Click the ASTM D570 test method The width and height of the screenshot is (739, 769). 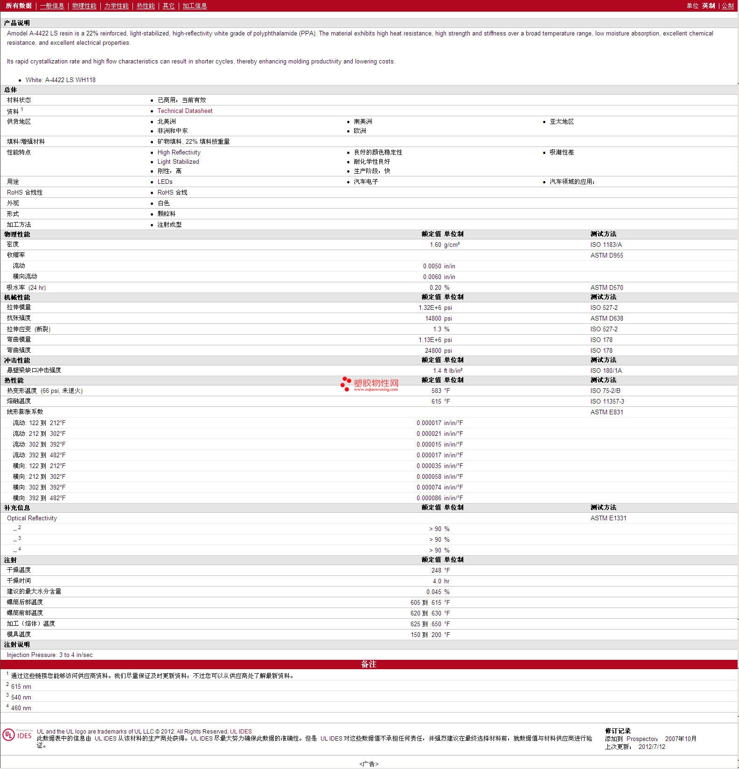pos(607,287)
